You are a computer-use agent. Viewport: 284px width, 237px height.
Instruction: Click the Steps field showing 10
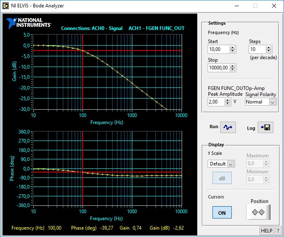257,49
